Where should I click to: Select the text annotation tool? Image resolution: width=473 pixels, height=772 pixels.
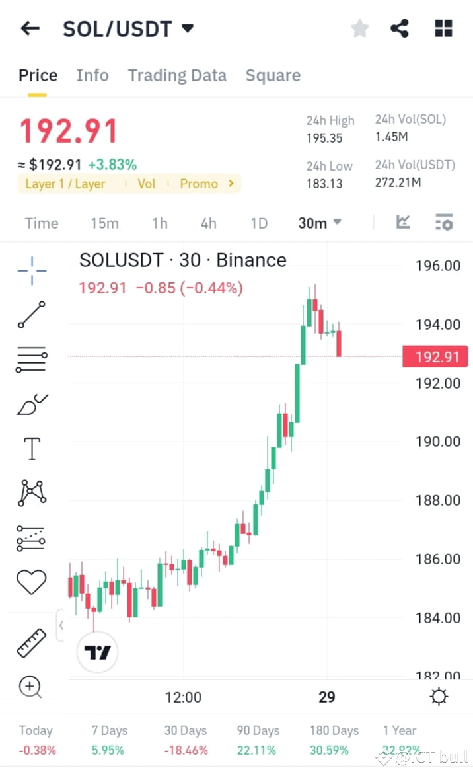click(x=31, y=448)
